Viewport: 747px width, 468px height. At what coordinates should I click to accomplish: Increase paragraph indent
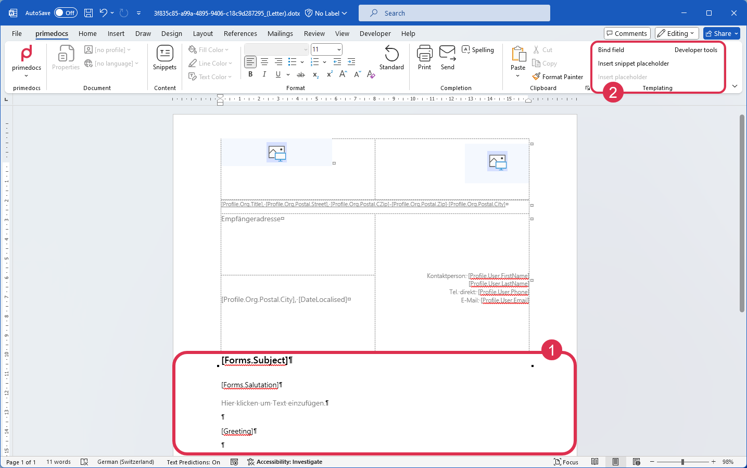click(x=351, y=62)
